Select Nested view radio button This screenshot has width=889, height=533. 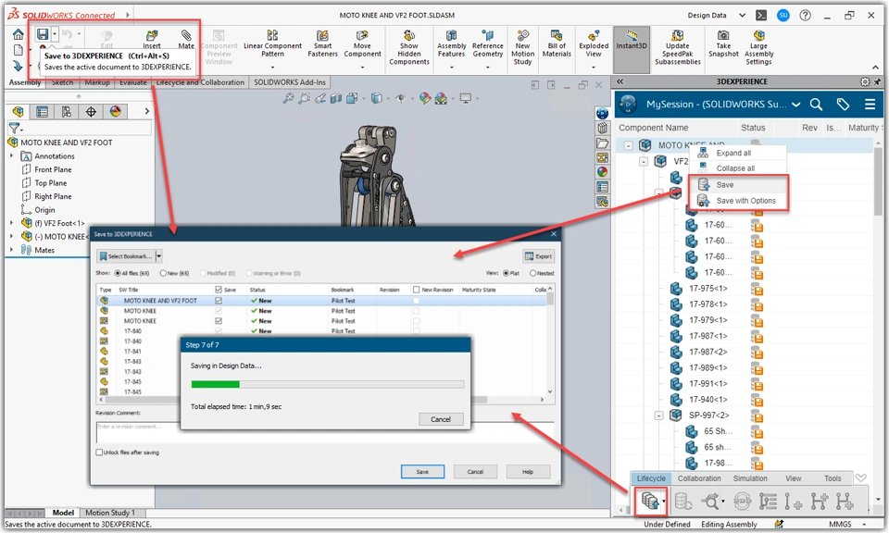pyautogui.click(x=533, y=273)
